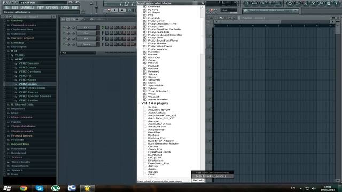Click the online news bar
The image size is (342, 192).
[x=270, y=11]
